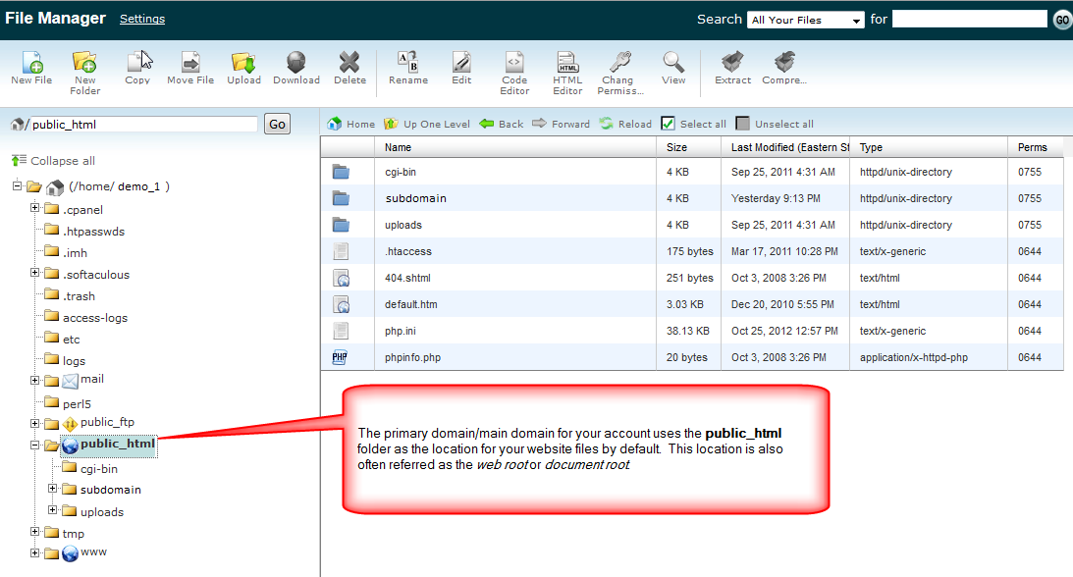
Task: Open the All Your Files search dropdown
Action: (x=805, y=20)
